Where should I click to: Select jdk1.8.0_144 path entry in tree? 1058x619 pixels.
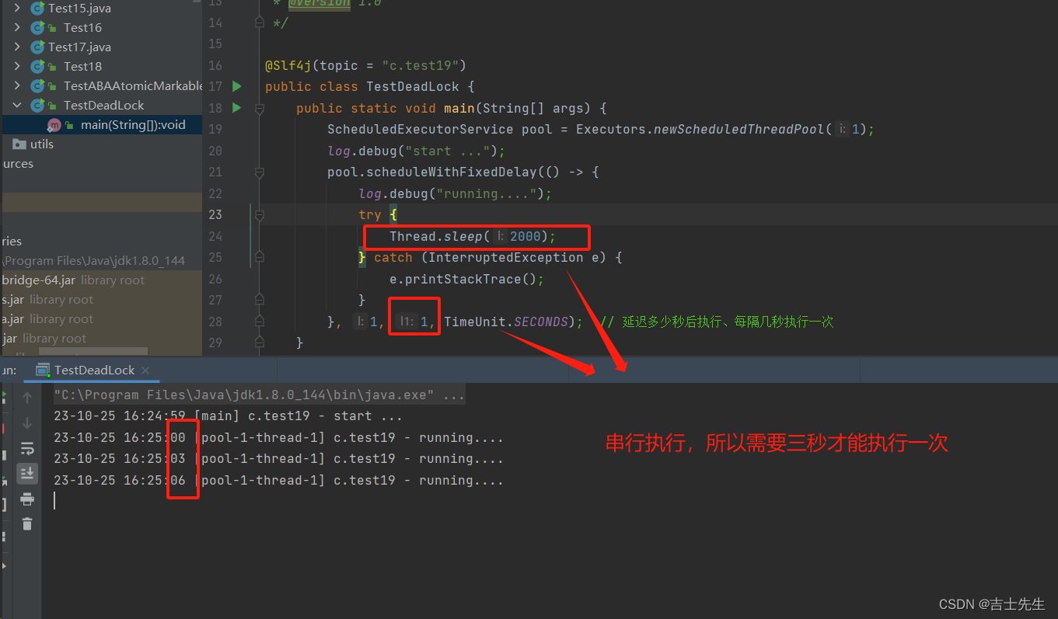(x=93, y=261)
